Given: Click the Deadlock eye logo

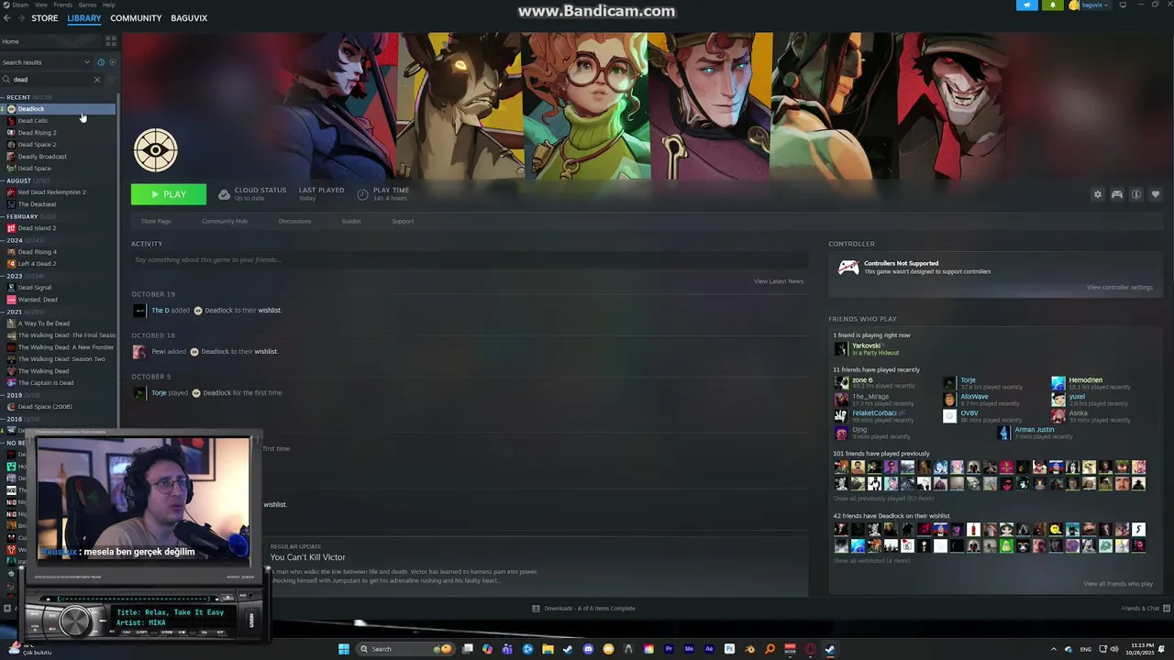Looking at the screenshot, I should click(156, 150).
